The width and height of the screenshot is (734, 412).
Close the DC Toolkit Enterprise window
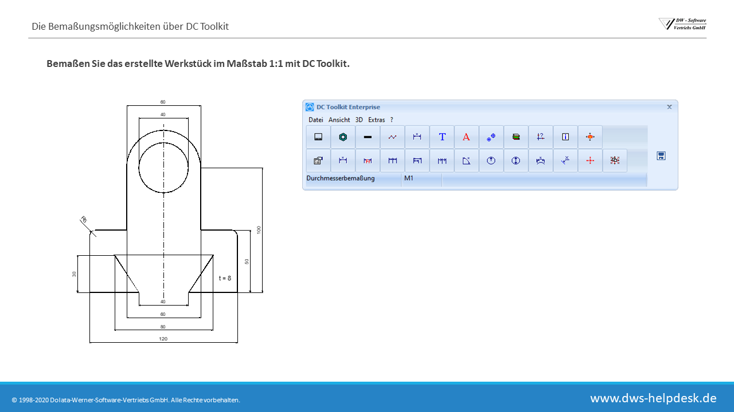pyautogui.click(x=669, y=107)
